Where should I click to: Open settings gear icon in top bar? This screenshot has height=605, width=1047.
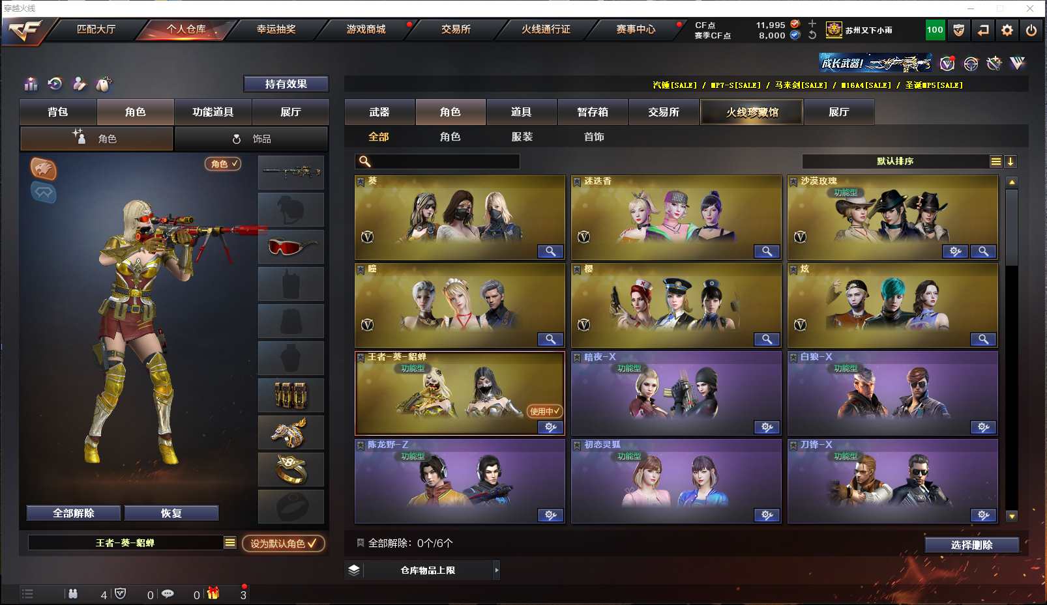click(1007, 30)
